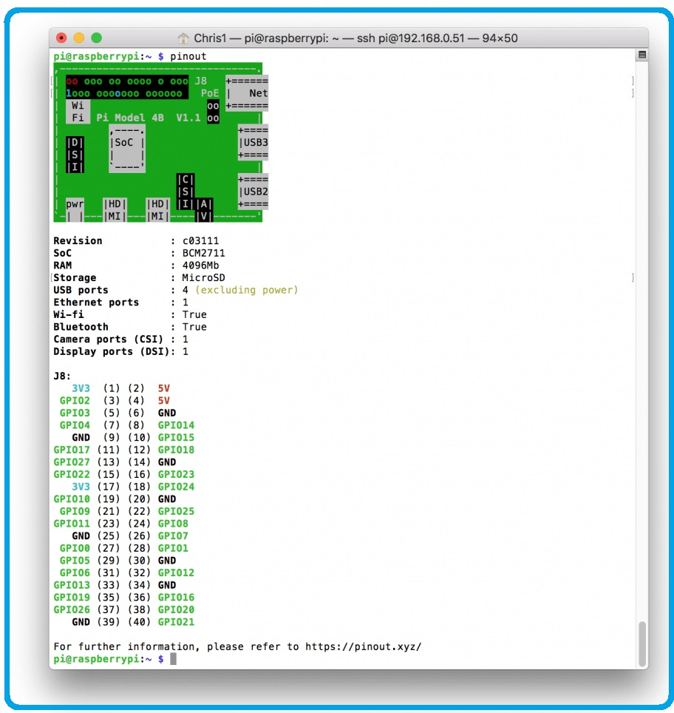The height and width of the screenshot is (713, 674).
Task: Click the green zoom window button
Action: (x=96, y=38)
